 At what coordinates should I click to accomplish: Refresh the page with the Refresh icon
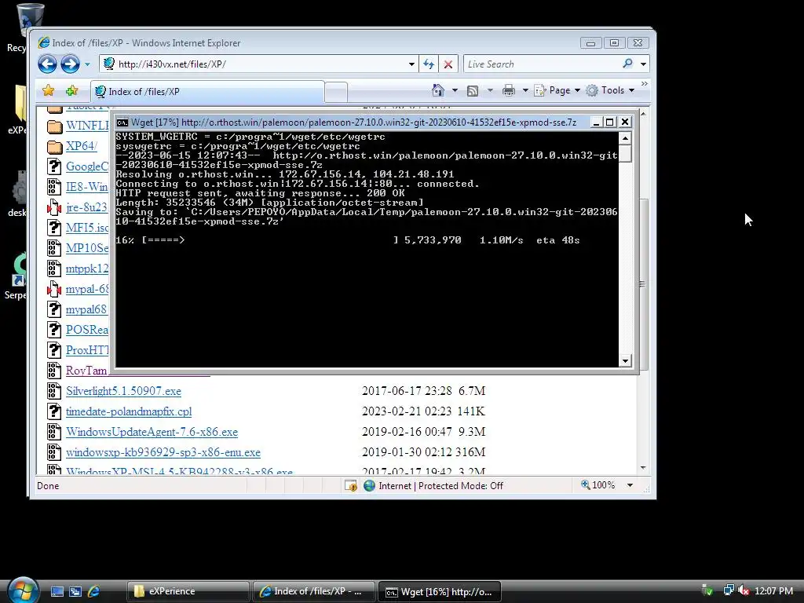tap(429, 64)
